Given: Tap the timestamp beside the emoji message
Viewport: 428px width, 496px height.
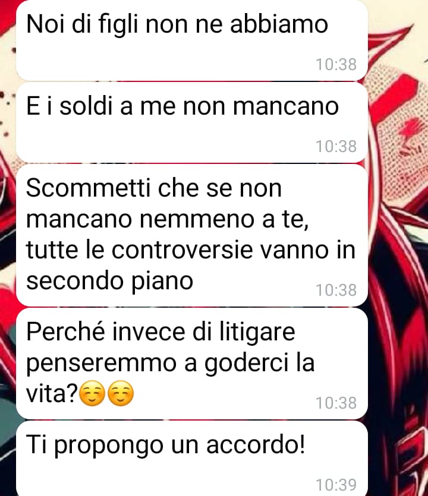Looking at the screenshot, I should click(x=336, y=403).
